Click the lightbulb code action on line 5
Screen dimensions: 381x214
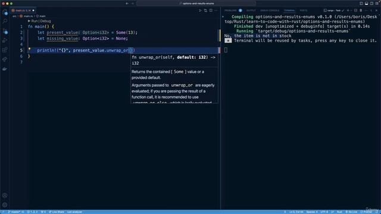(30, 49)
